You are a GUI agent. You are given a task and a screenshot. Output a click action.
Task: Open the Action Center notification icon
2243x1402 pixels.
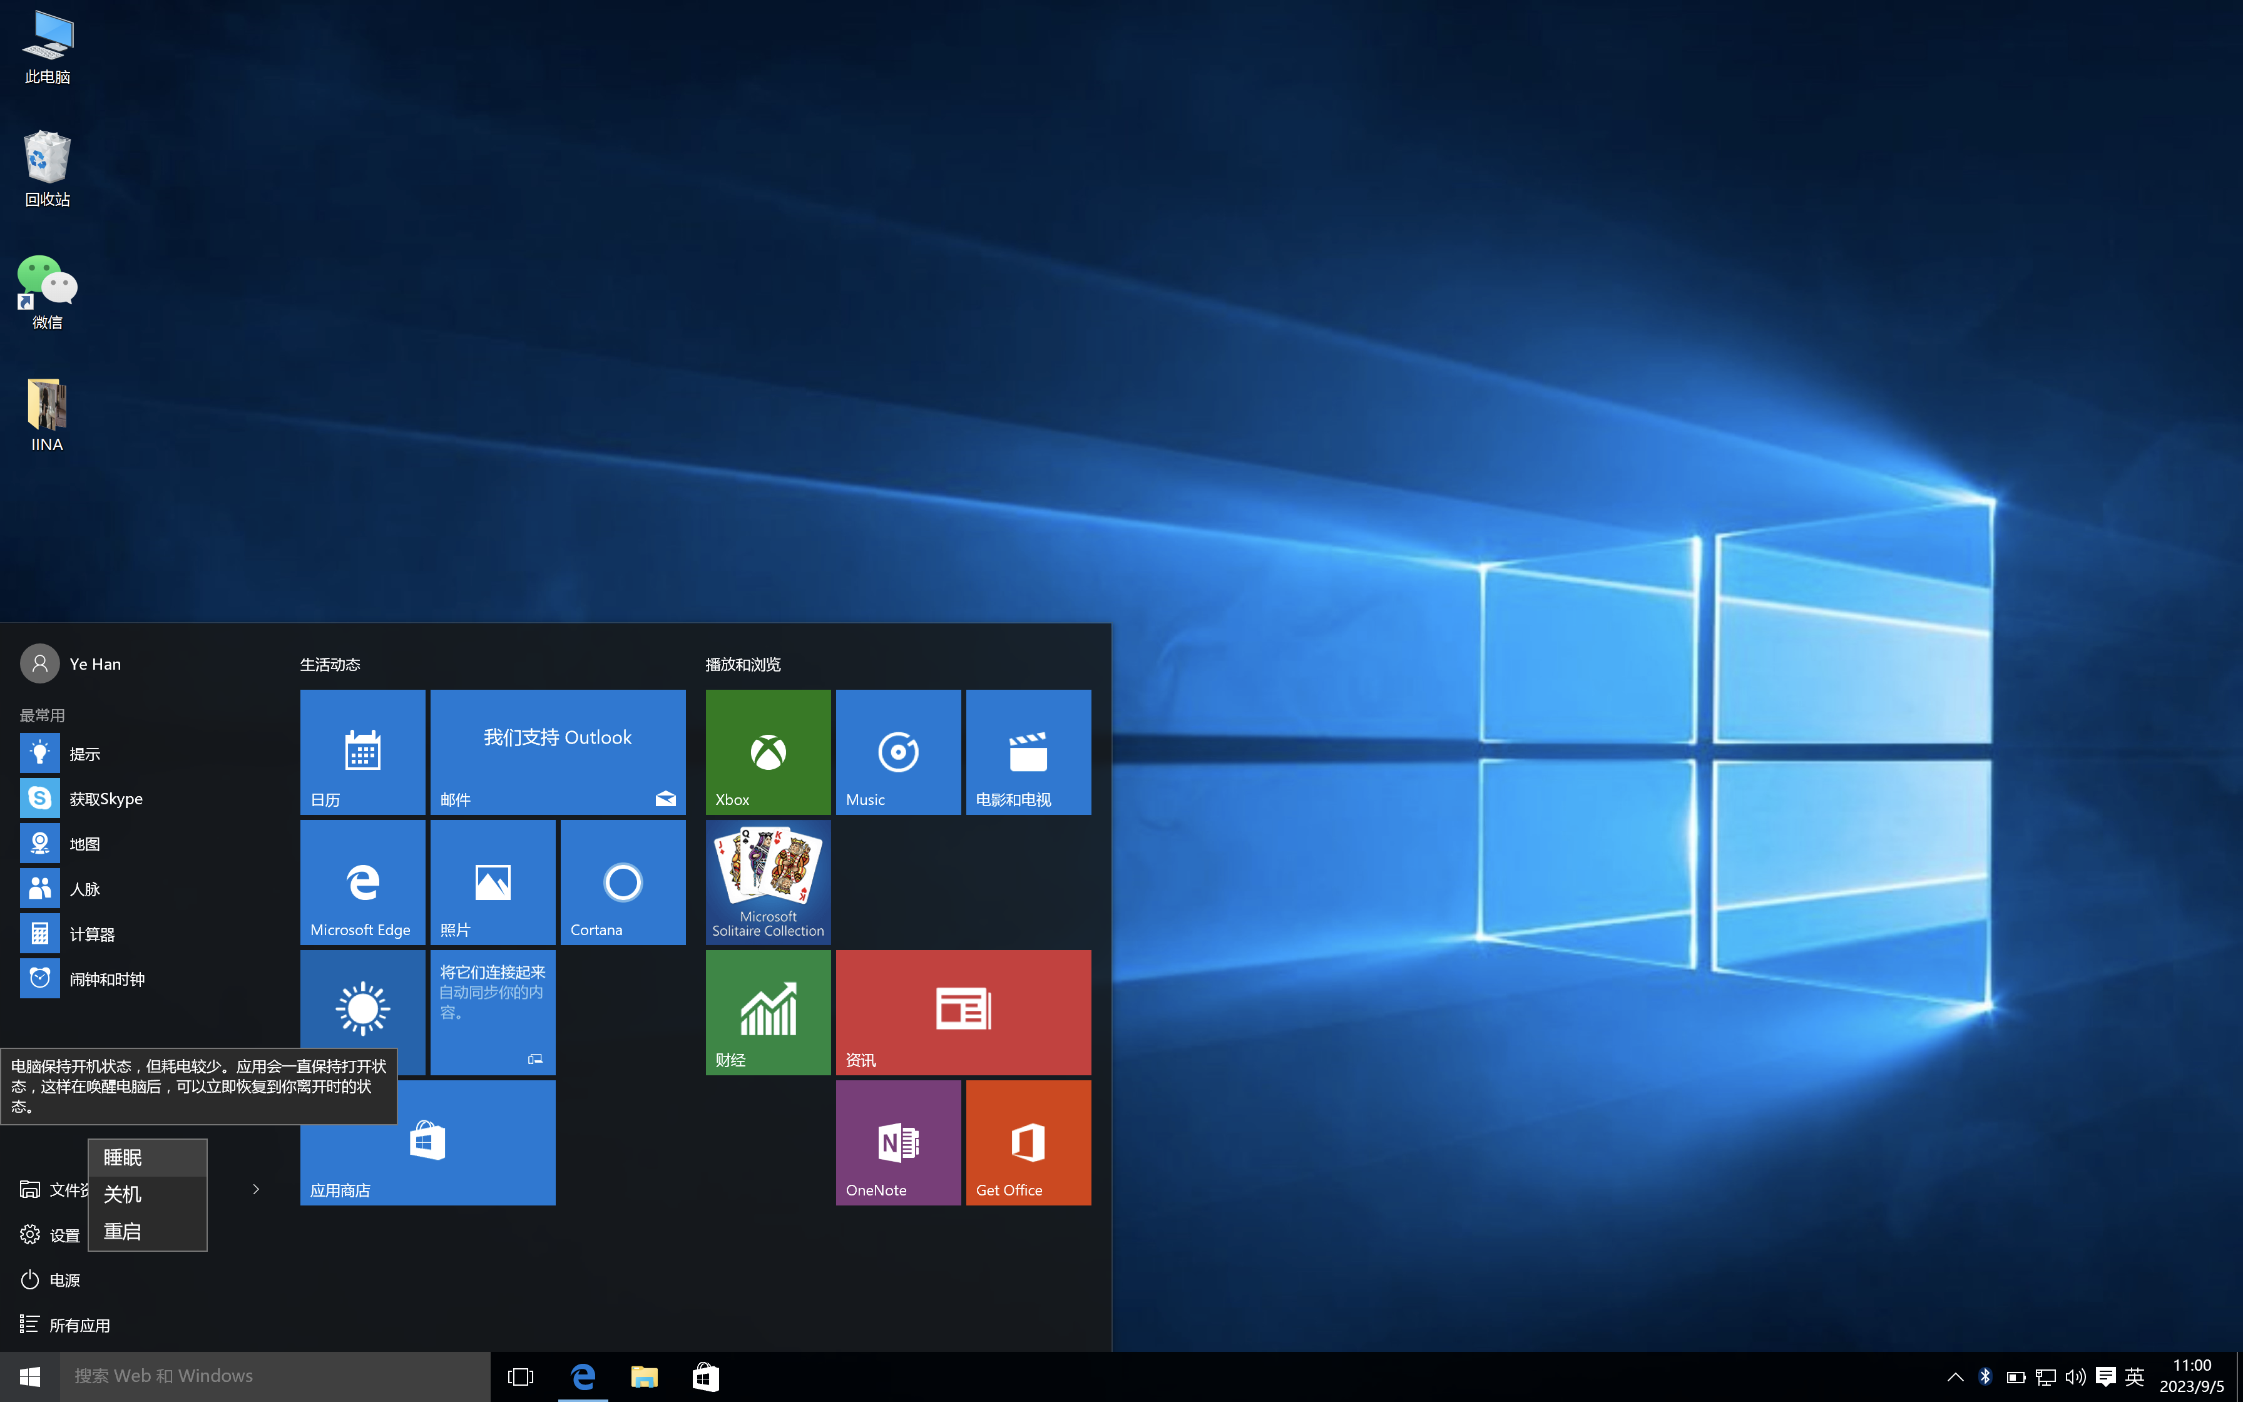point(2106,1377)
